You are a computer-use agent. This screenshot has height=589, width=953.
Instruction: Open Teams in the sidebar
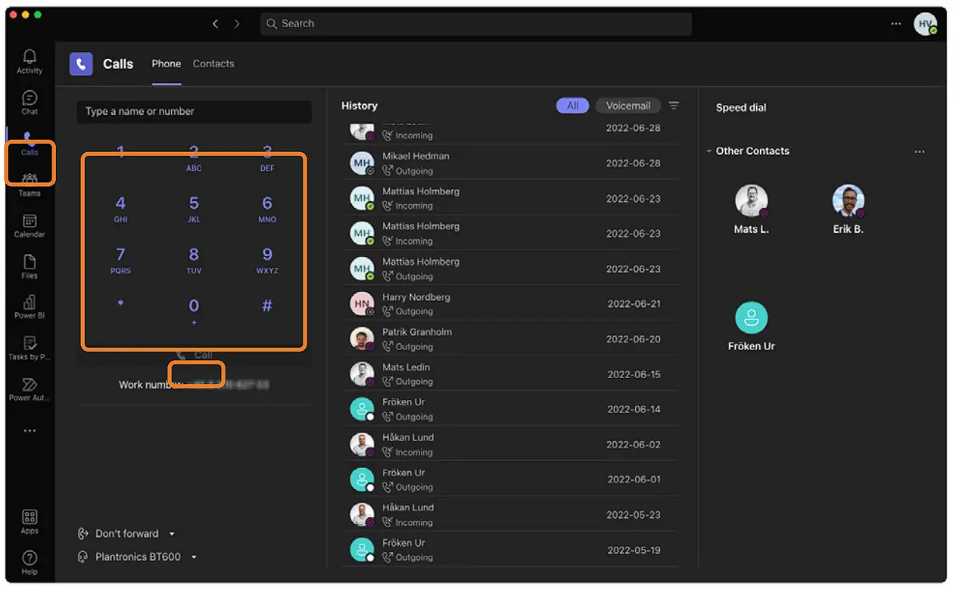pos(30,185)
